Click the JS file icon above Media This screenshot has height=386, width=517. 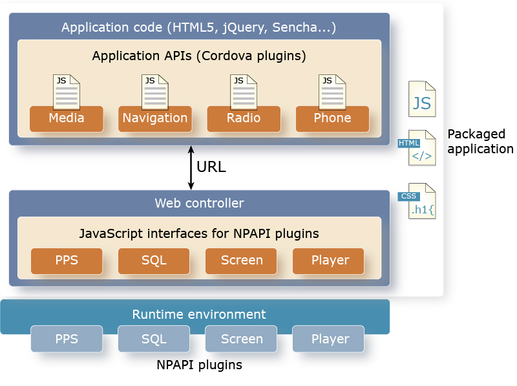click(x=66, y=92)
